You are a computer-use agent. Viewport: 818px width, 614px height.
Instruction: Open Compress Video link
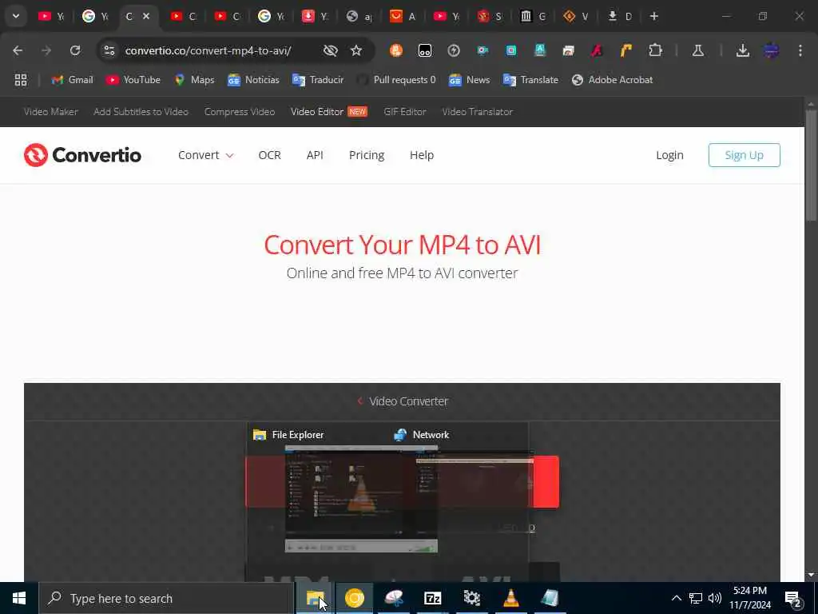(x=240, y=112)
